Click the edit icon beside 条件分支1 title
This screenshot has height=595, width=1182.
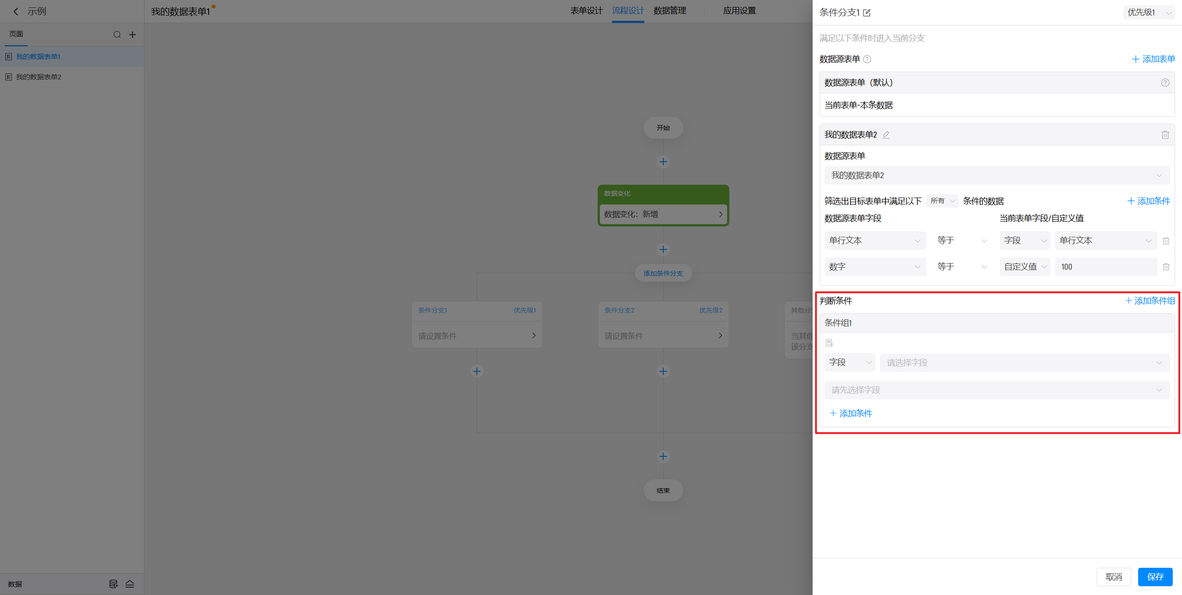(867, 13)
